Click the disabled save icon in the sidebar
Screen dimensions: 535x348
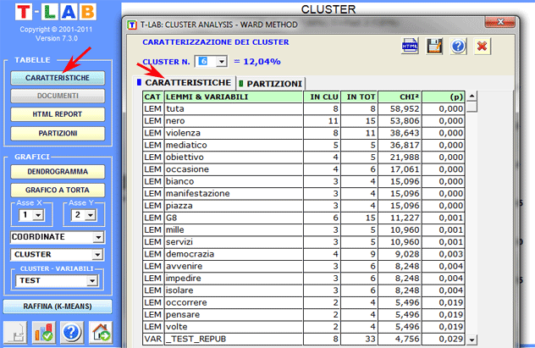[x=16, y=332]
